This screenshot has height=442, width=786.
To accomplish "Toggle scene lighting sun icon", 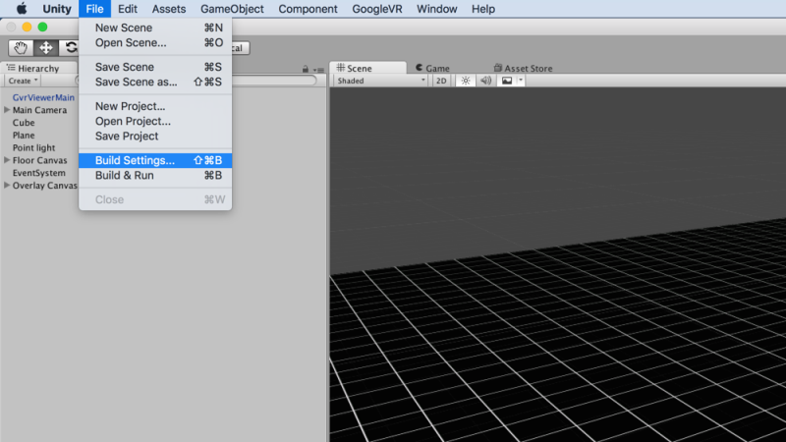I will coord(466,81).
